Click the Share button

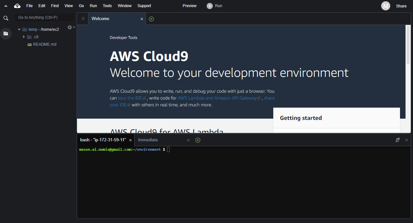pyautogui.click(x=401, y=6)
